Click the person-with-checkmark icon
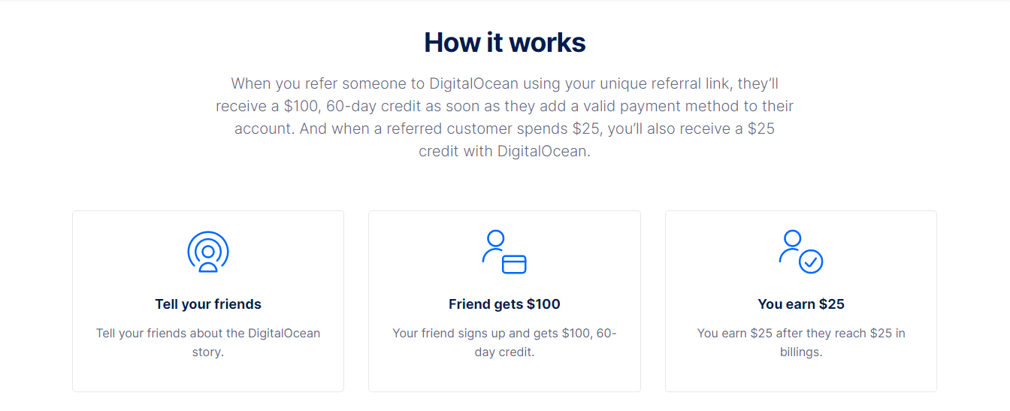Viewport: 1010px width, 411px height. (x=801, y=252)
